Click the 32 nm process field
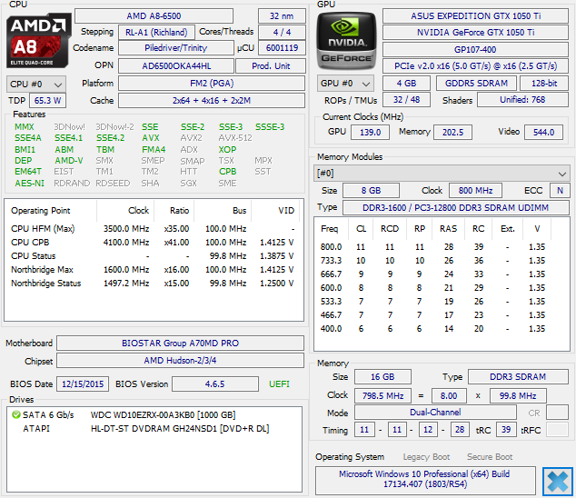 point(282,16)
